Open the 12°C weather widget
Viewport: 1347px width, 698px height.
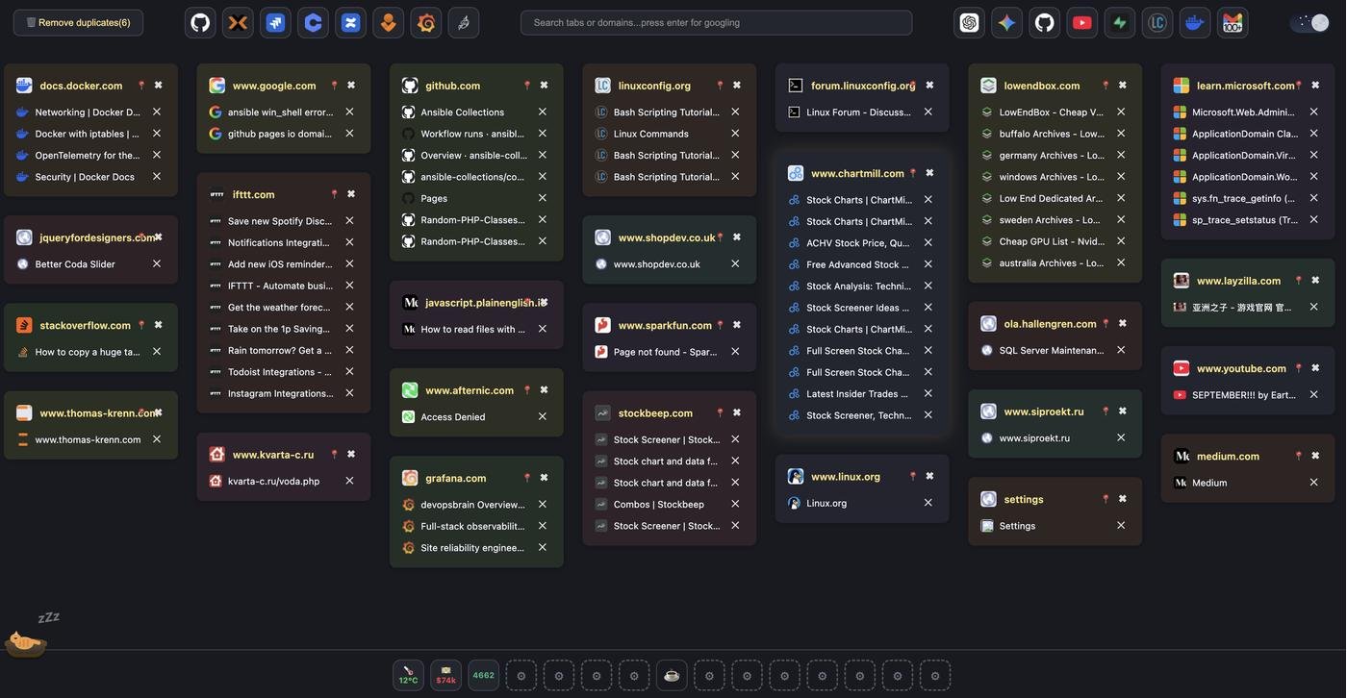point(408,675)
